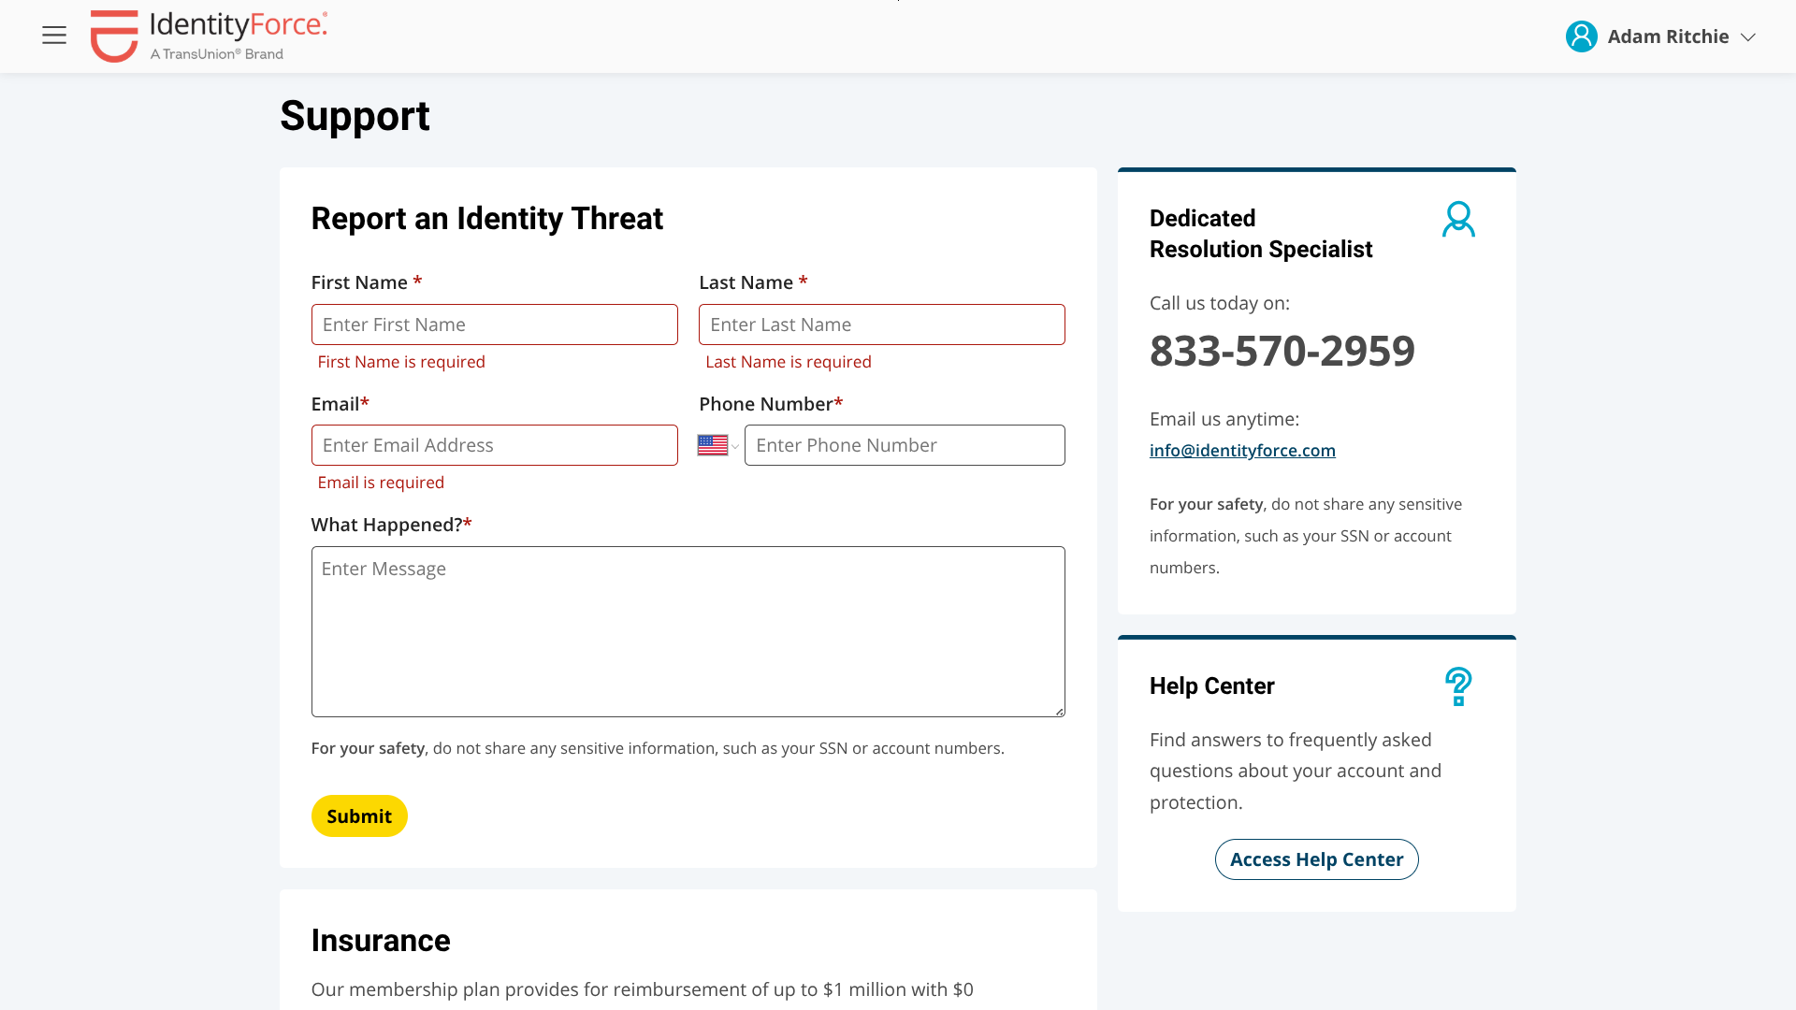Click the Insurance section heading

point(380,941)
